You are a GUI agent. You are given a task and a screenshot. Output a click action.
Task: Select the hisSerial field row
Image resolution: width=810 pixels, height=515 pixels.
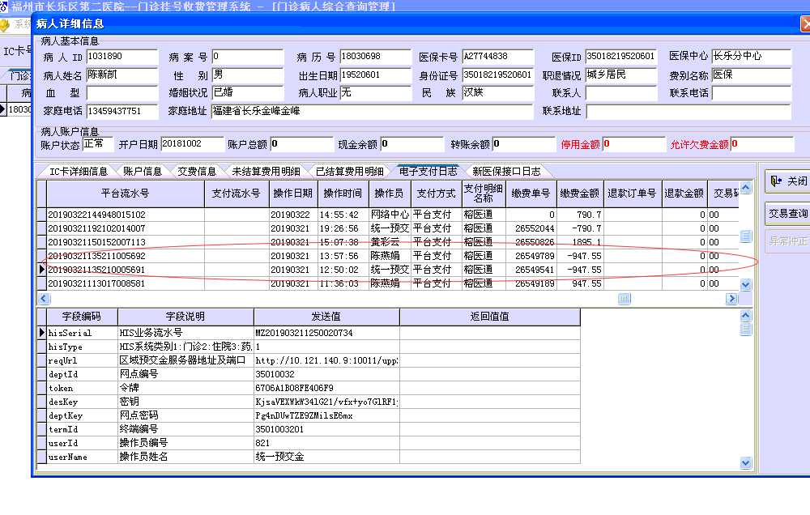(309, 333)
